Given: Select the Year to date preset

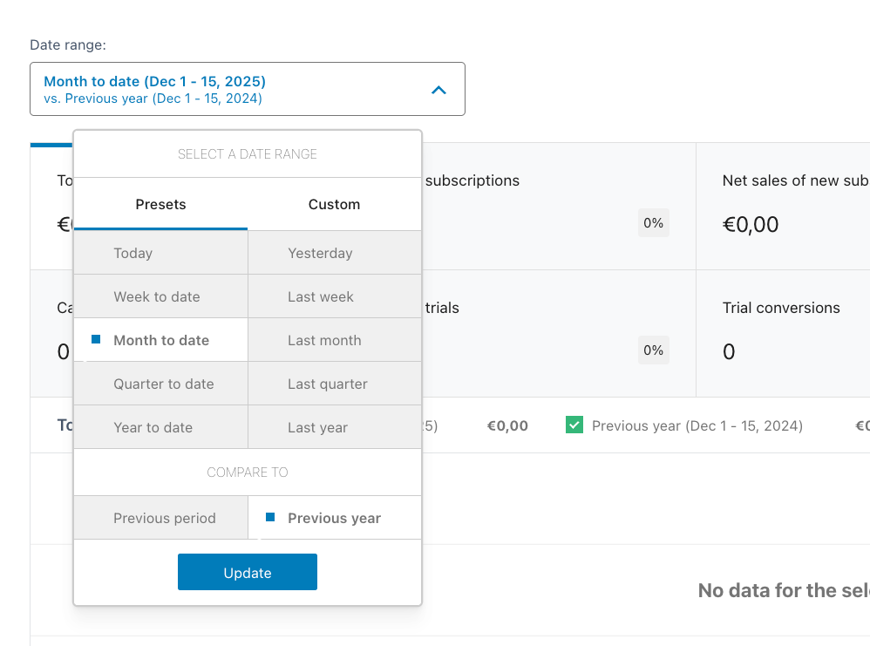Looking at the screenshot, I should point(160,428).
